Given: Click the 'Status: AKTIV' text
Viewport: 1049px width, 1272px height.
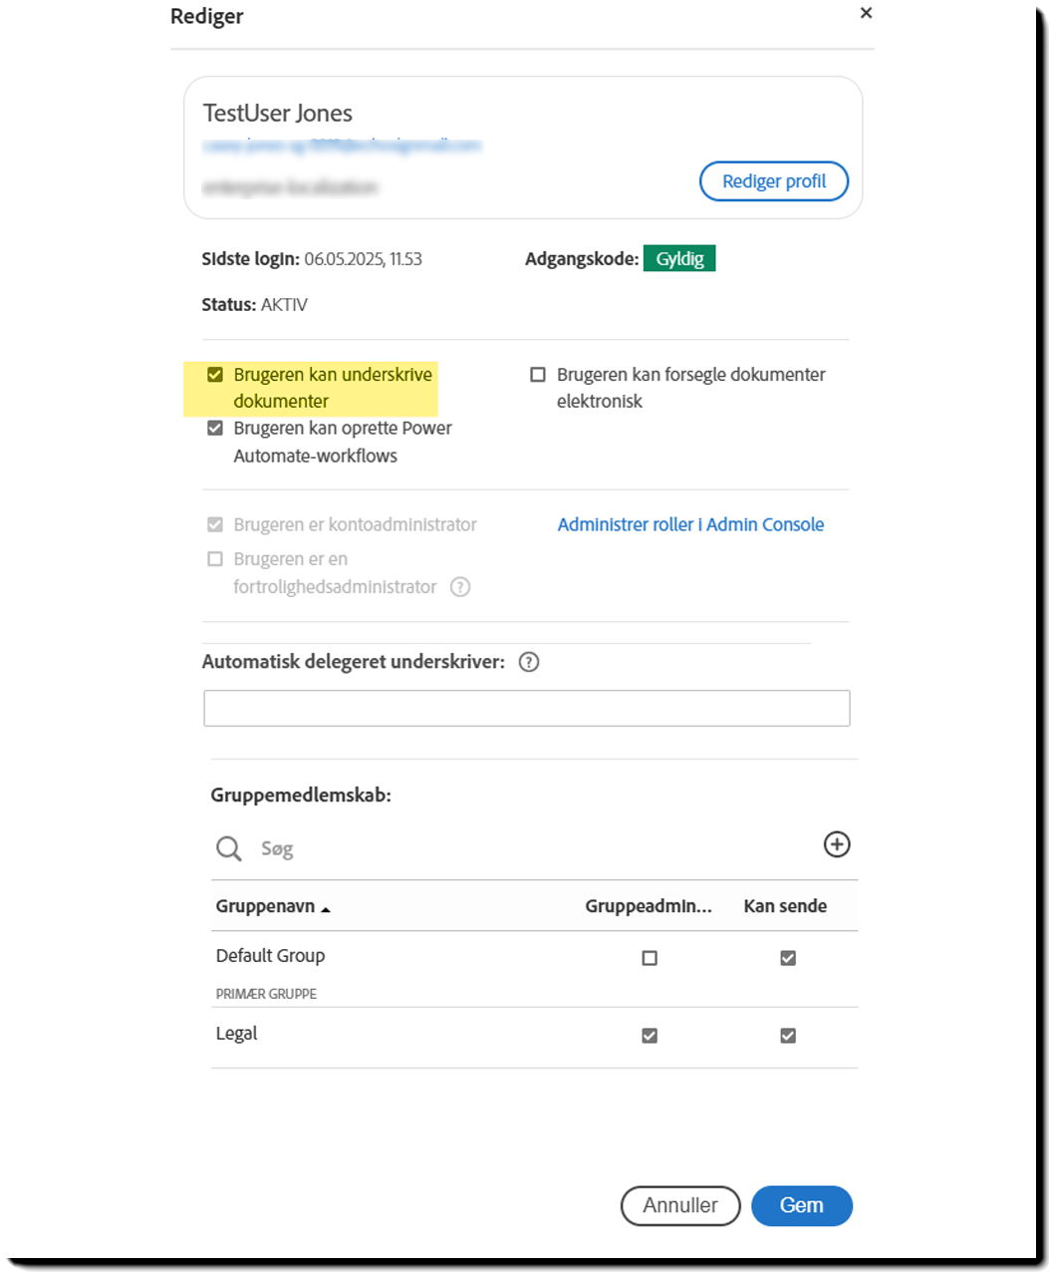Looking at the screenshot, I should coord(254,305).
